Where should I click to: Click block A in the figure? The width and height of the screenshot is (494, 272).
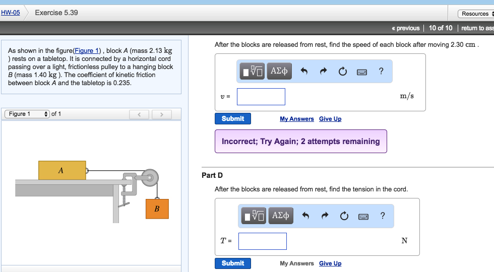click(x=62, y=170)
